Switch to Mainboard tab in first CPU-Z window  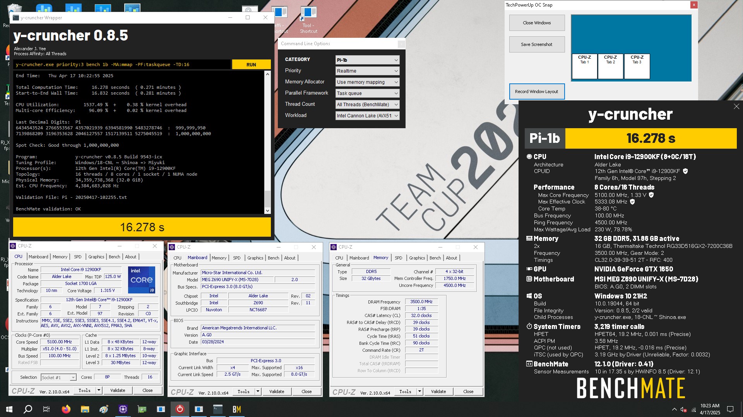coord(38,257)
